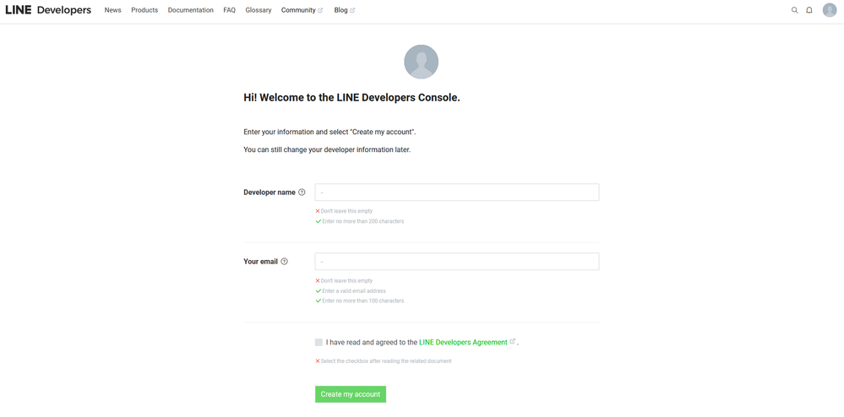Open the notifications bell icon
844x417 pixels.
tap(809, 10)
